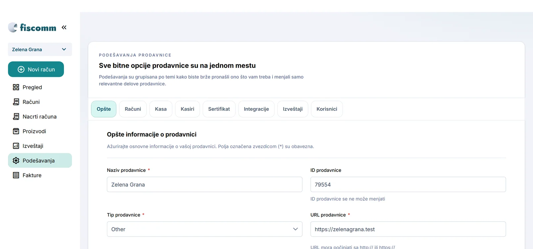Image resolution: width=533 pixels, height=249 pixels.
Task: Focus the Naziv prodavnice input field
Action: click(x=205, y=184)
